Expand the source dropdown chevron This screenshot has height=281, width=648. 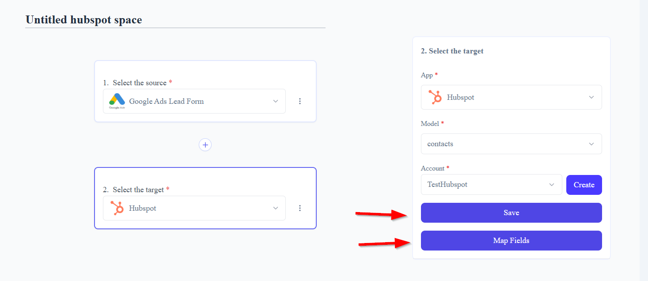click(276, 101)
